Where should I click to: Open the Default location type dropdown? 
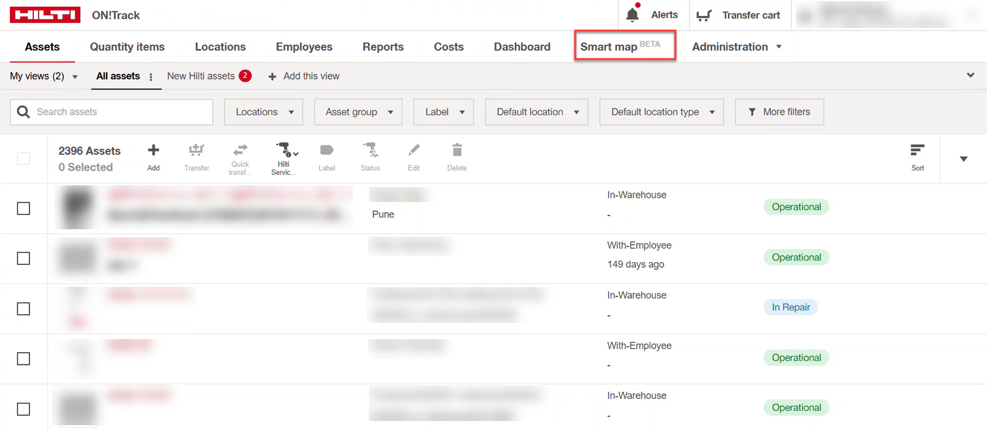tap(661, 112)
